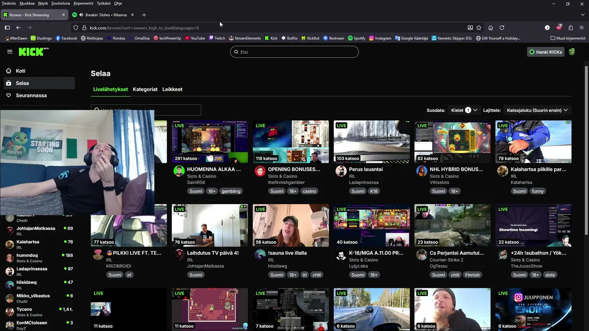
Task: Click the funny tag under Kalahartsa
Action: click(x=537, y=191)
